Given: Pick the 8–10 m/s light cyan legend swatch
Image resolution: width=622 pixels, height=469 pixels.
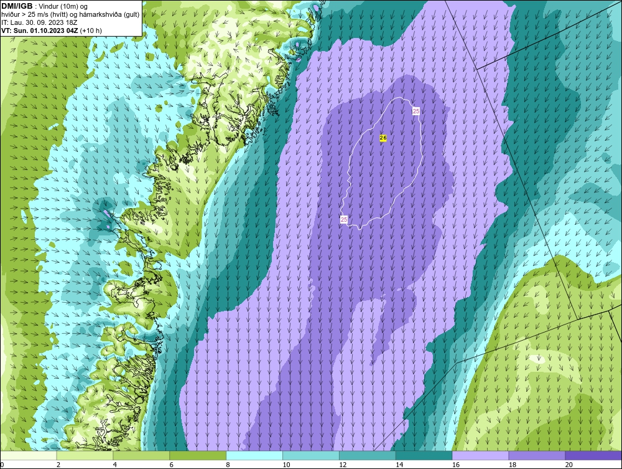Looking at the screenshot, I should pos(254,455).
